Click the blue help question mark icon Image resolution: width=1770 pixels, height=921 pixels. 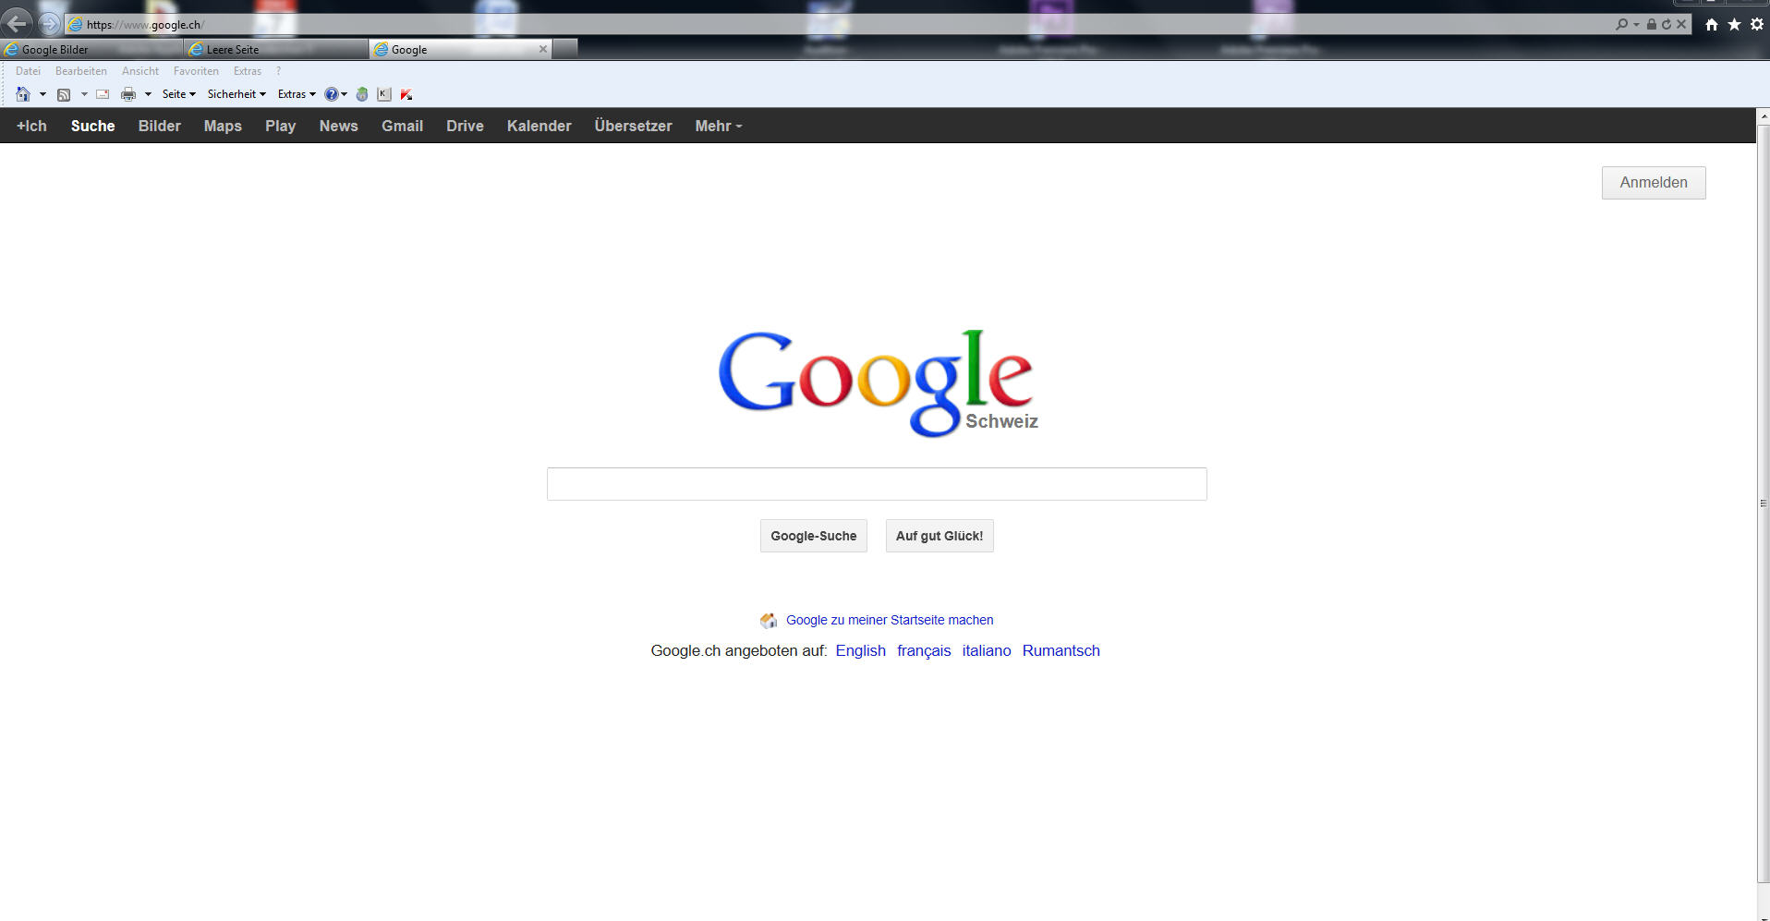click(x=331, y=94)
